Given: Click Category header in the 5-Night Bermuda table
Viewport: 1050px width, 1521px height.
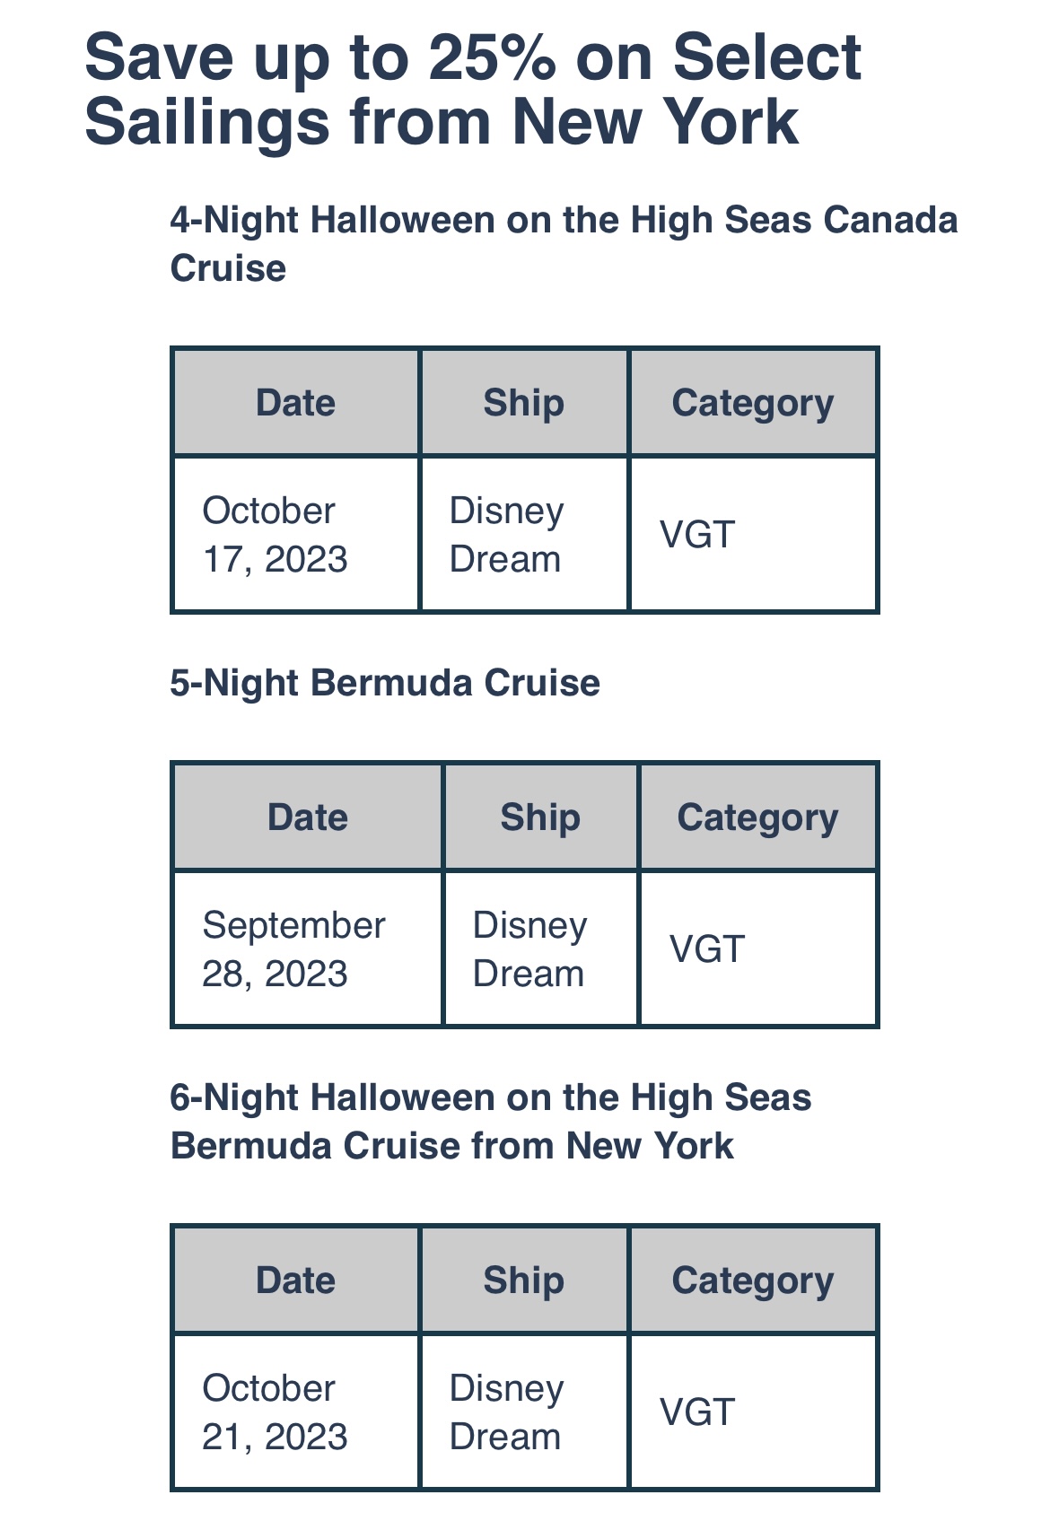Looking at the screenshot, I should (x=757, y=817).
